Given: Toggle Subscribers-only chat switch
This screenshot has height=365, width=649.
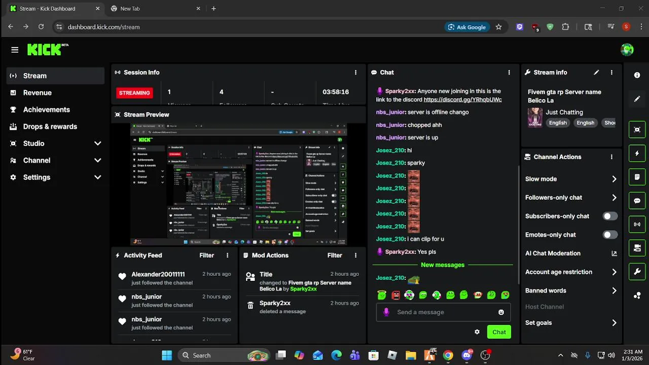Looking at the screenshot, I should click(610, 216).
